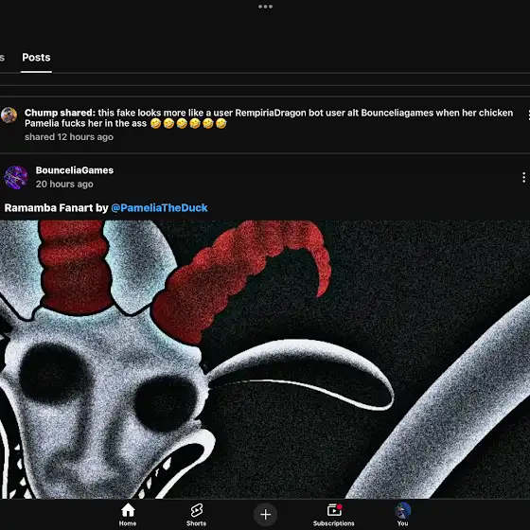530x530 pixels.
Task: Open Shorts from the bottom bar
Action: tap(197, 515)
